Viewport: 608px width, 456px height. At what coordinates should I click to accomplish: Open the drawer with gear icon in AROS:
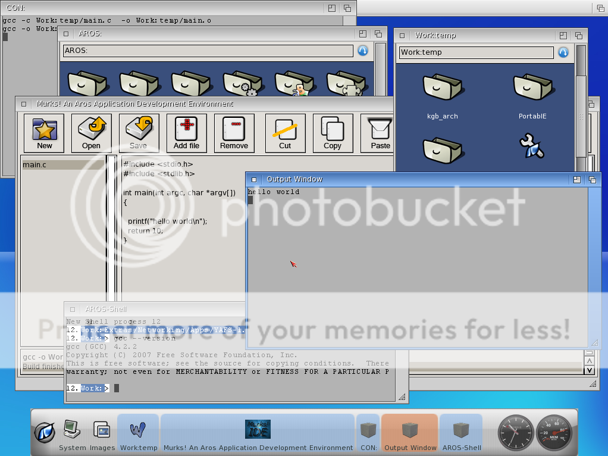point(243,83)
